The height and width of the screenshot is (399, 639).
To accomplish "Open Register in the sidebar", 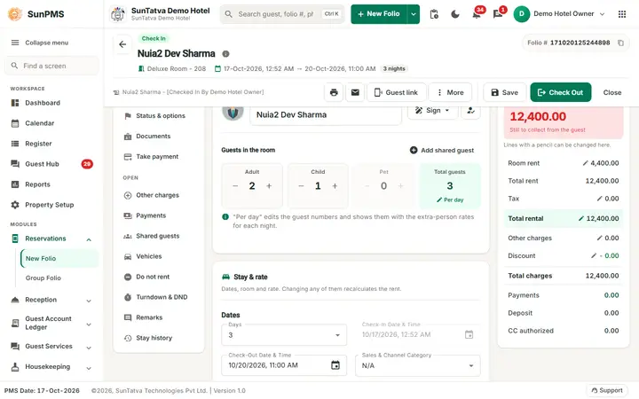I will [51, 144].
